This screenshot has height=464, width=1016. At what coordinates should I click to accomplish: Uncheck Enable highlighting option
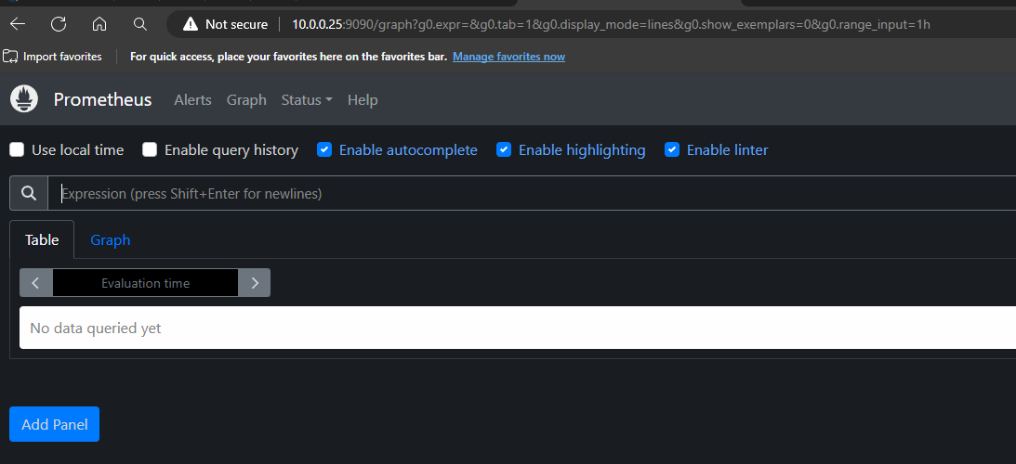tap(504, 149)
